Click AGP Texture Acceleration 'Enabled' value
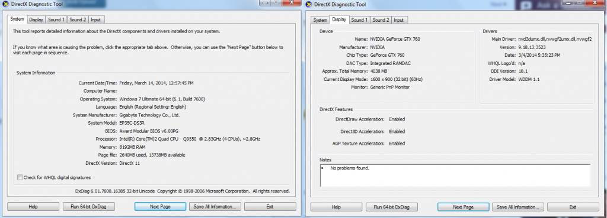 [x=397, y=144]
